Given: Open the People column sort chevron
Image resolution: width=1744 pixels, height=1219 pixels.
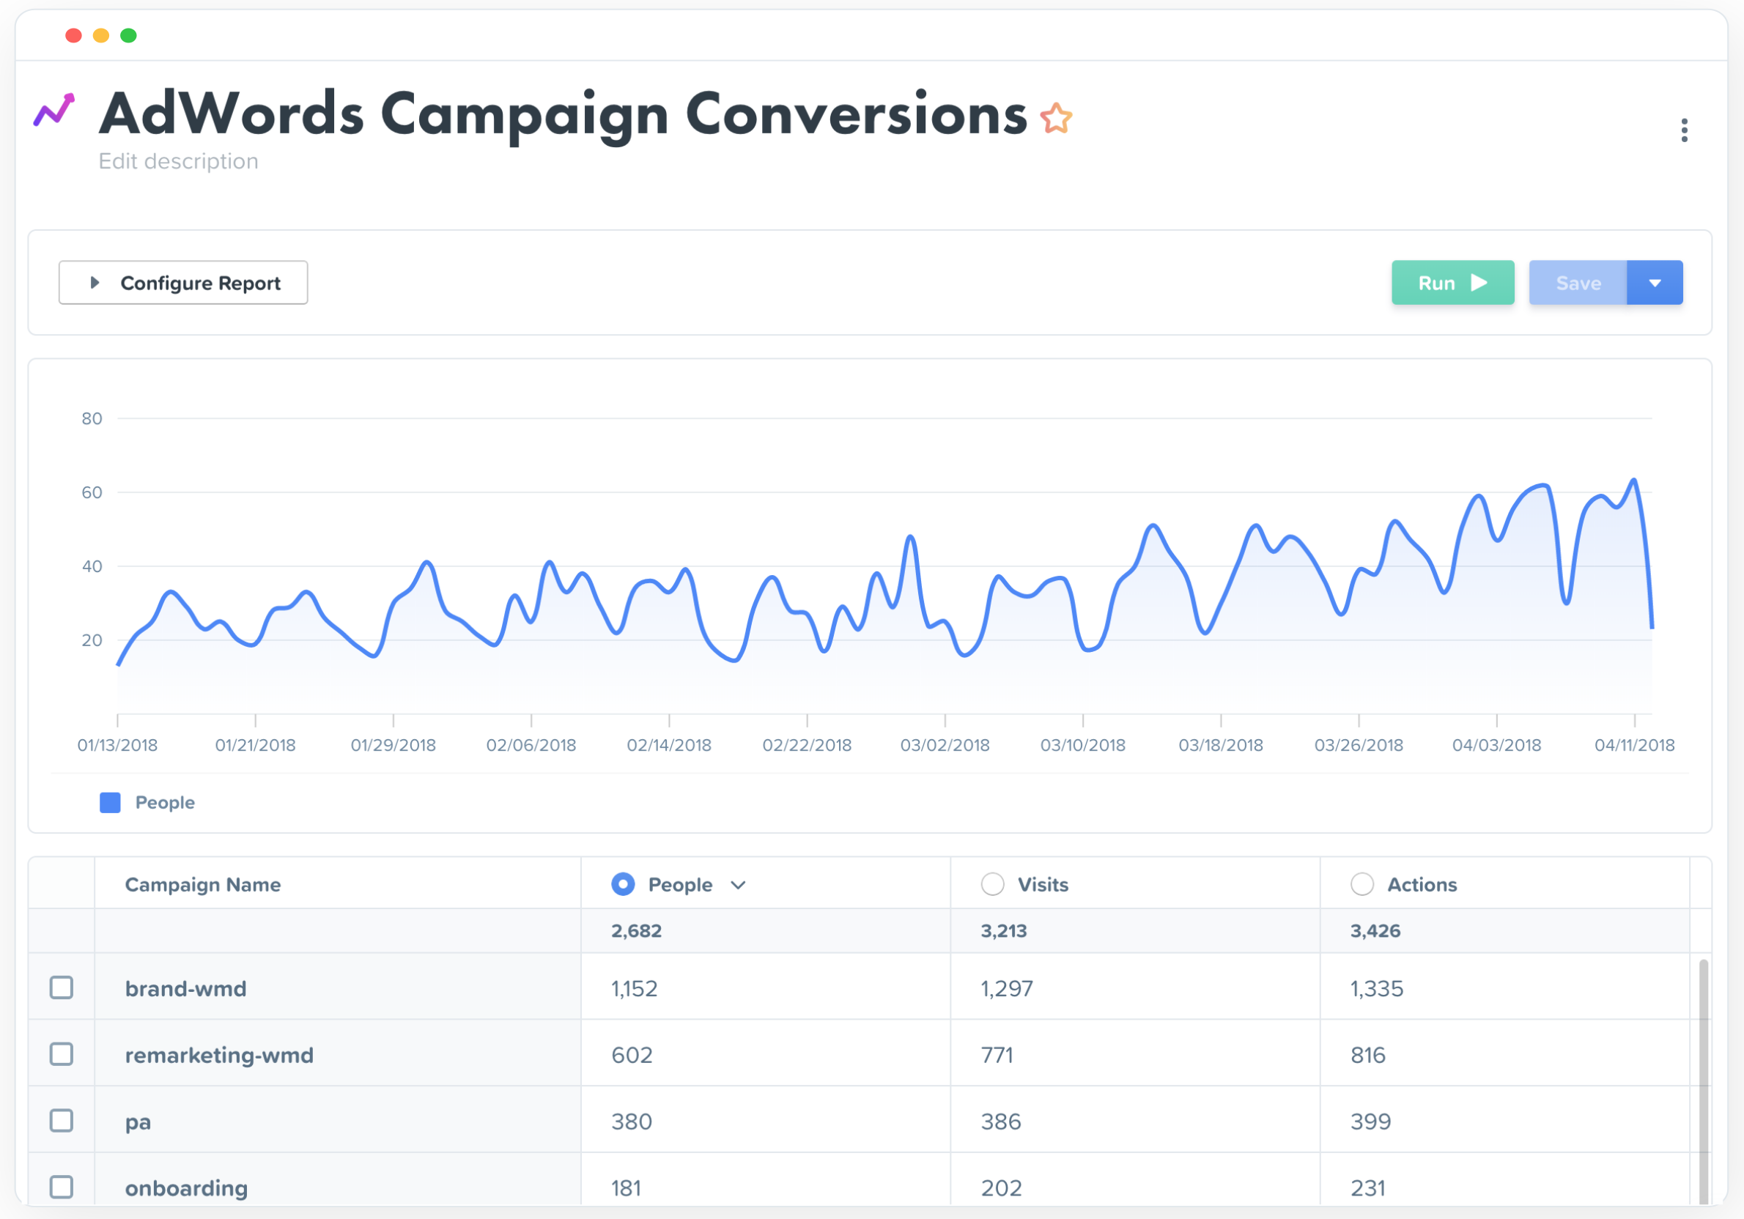Looking at the screenshot, I should [738, 885].
